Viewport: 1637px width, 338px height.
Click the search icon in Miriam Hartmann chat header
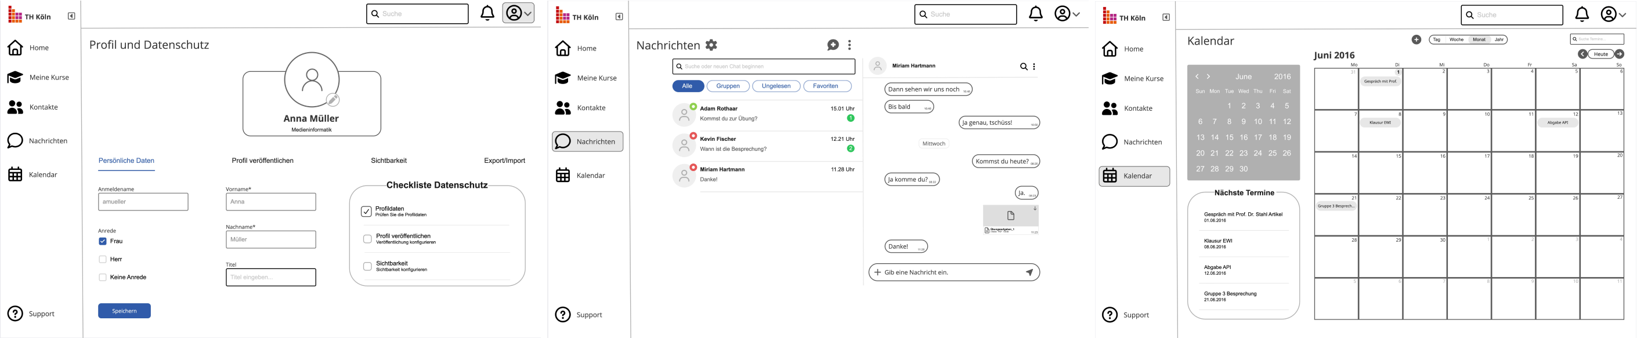click(1023, 67)
